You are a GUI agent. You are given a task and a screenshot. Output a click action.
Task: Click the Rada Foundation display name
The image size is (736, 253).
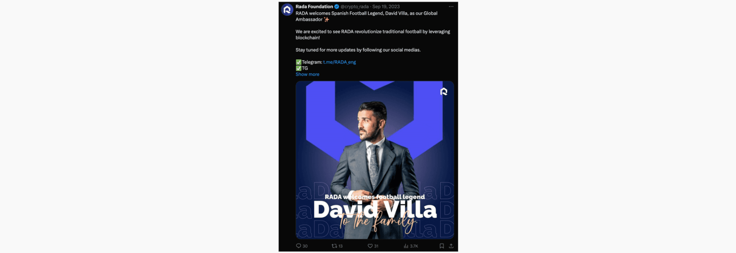pos(314,6)
